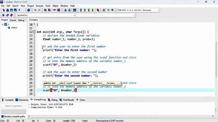
Task: Click the line 'float number_1, number_2, product;'
Action: [69, 39]
